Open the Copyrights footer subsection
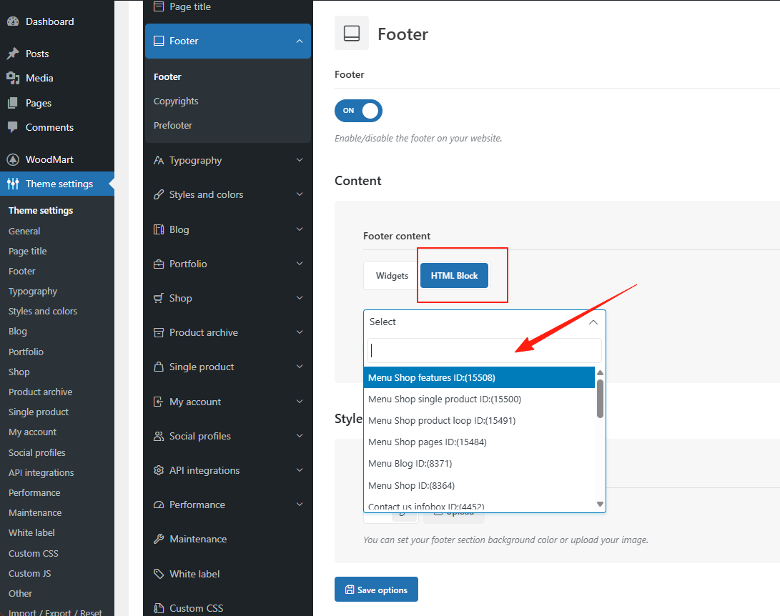 click(x=176, y=101)
